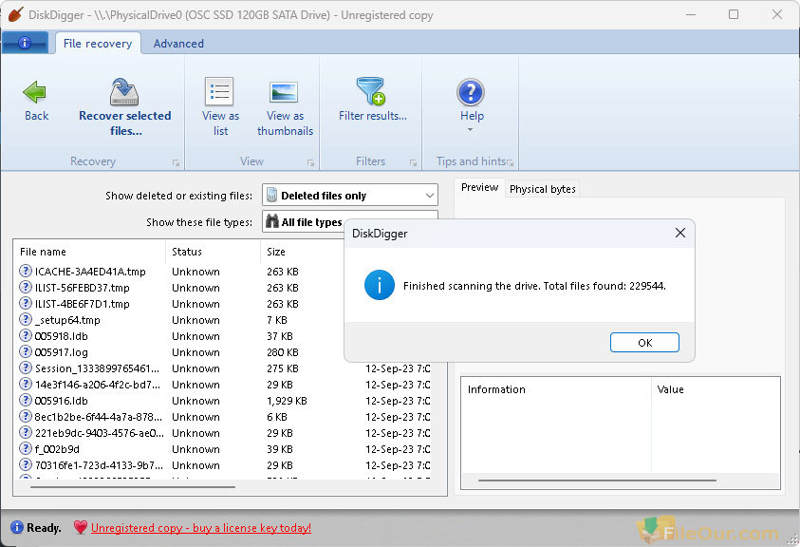800x547 pixels.
Task: Open the Deleted files only dropdown
Action: point(350,195)
